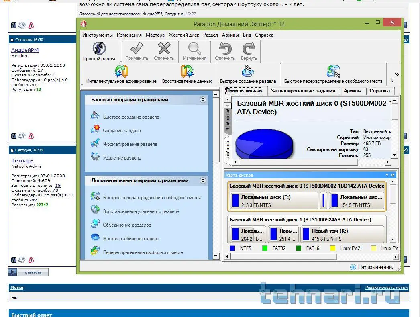Select the vertical Свойства tab

[227, 150]
